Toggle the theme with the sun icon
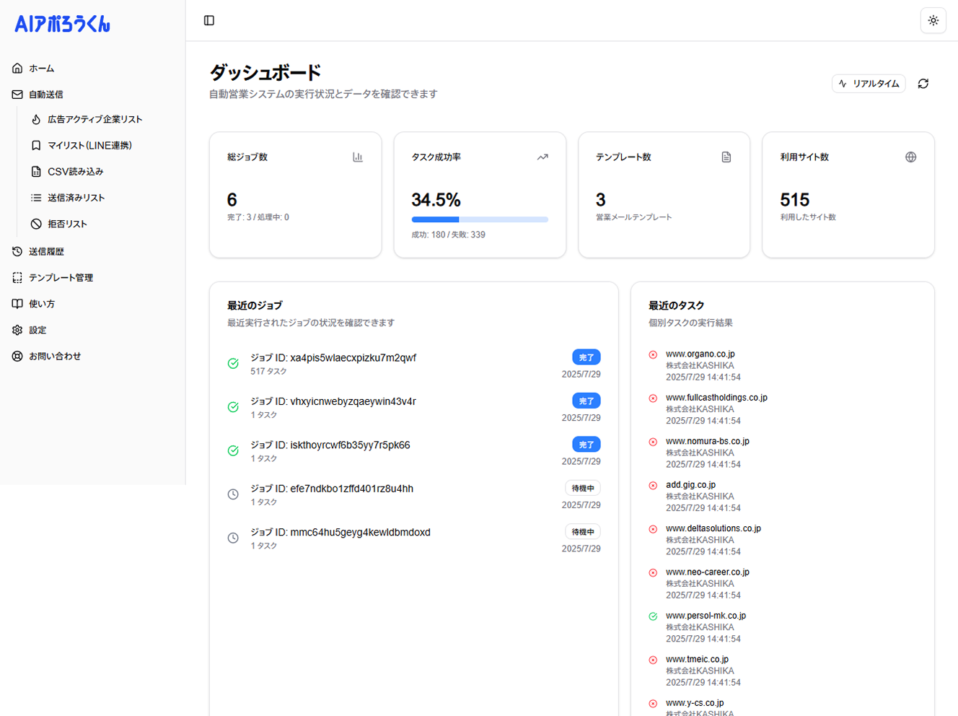 pos(933,20)
